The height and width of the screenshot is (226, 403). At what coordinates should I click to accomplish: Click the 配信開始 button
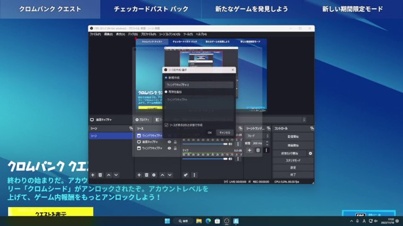[293, 137]
